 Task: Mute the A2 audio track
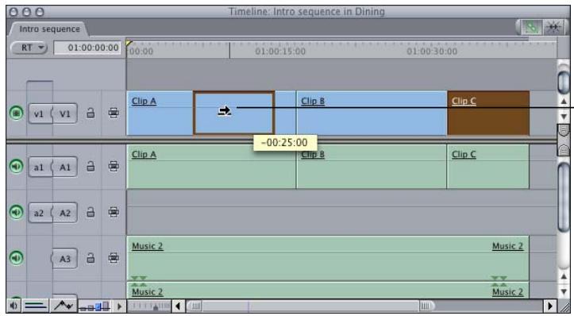16,212
